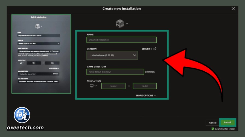Click the JVM arguments -Xmx4096m field
Viewport: 245px width, 137px height.
pos(36,82)
